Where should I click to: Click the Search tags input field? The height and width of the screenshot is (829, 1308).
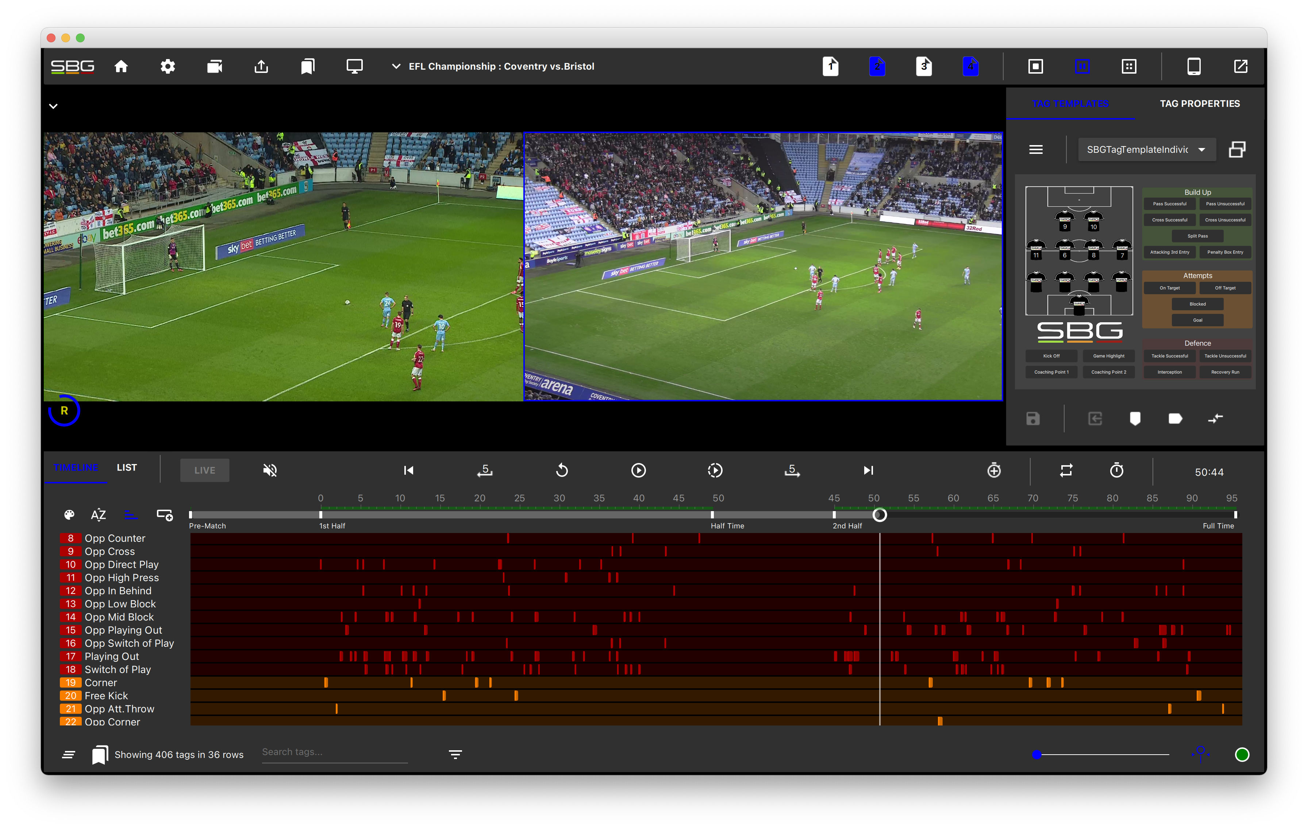point(334,752)
